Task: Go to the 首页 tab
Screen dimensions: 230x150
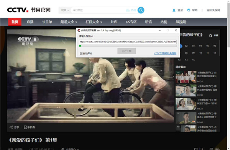Action: click(15, 22)
